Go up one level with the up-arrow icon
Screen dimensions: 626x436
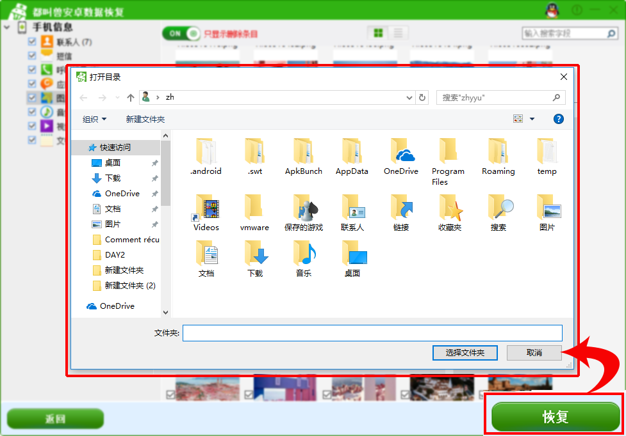pyautogui.click(x=131, y=98)
